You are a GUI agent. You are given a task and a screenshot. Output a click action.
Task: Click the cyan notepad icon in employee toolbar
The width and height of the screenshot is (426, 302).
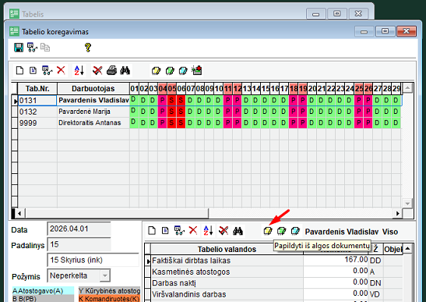[x=183, y=71]
